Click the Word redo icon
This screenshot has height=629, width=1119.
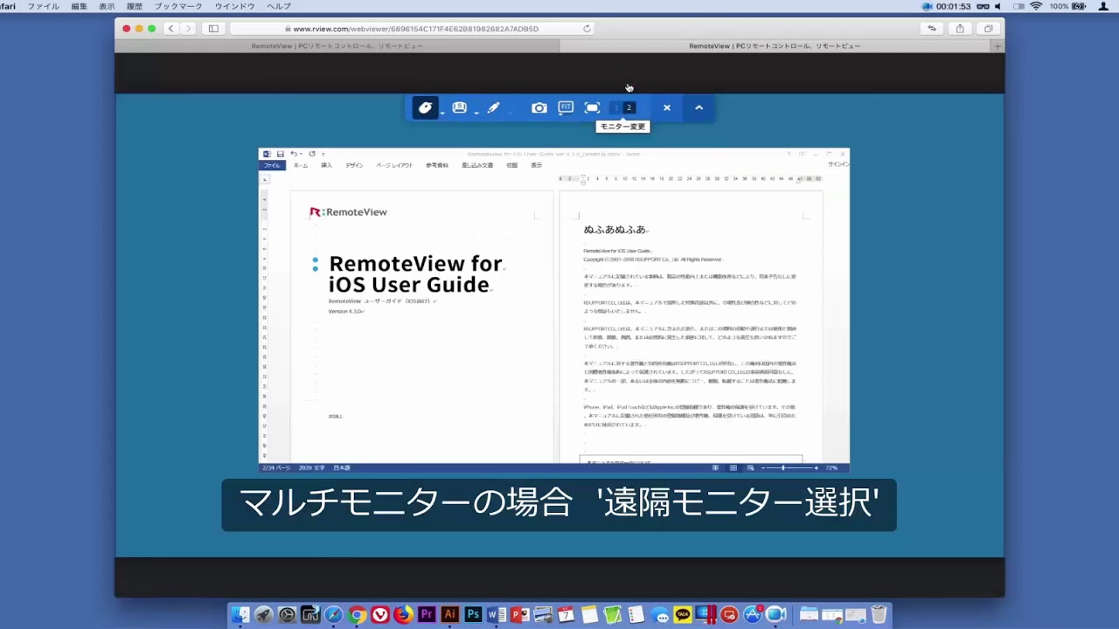pos(312,154)
